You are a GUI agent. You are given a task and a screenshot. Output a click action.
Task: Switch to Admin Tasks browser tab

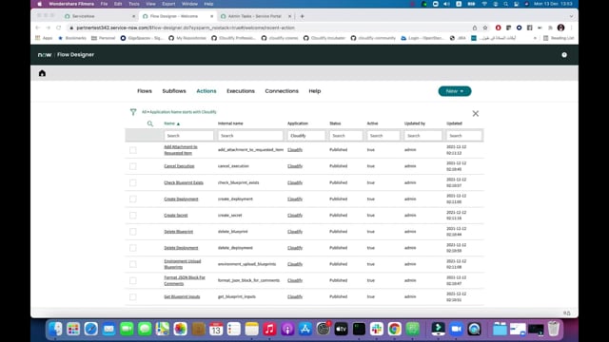coord(254,16)
